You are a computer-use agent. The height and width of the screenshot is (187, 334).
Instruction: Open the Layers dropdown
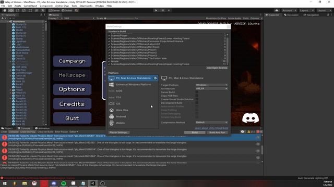pos(306,10)
